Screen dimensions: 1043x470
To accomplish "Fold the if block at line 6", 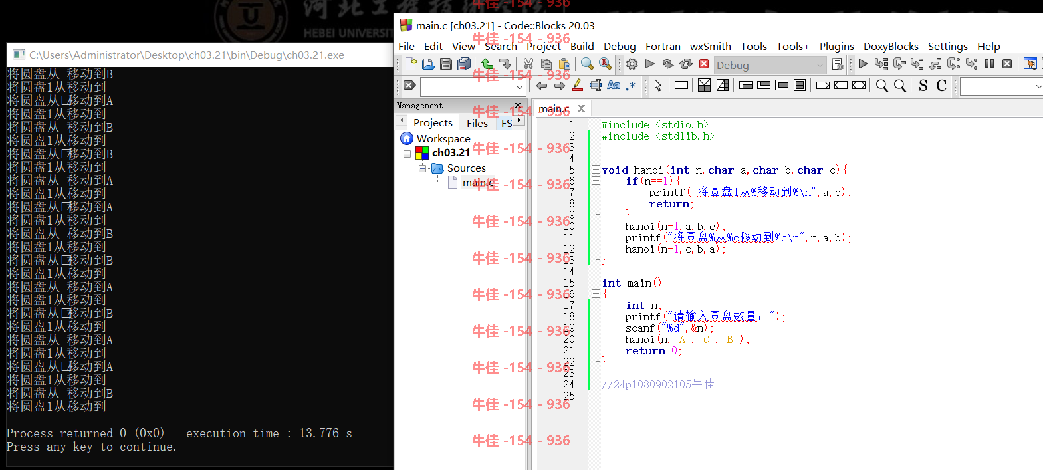I will coord(596,181).
